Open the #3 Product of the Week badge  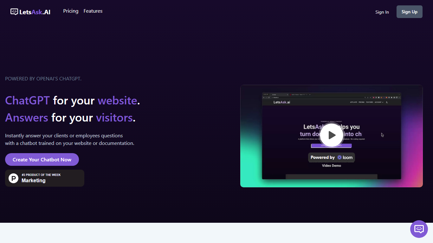click(x=45, y=178)
